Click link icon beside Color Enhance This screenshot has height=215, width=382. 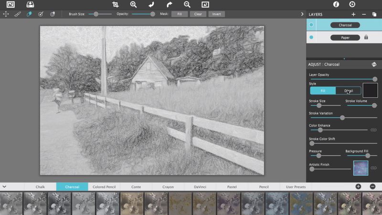click(x=373, y=130)
